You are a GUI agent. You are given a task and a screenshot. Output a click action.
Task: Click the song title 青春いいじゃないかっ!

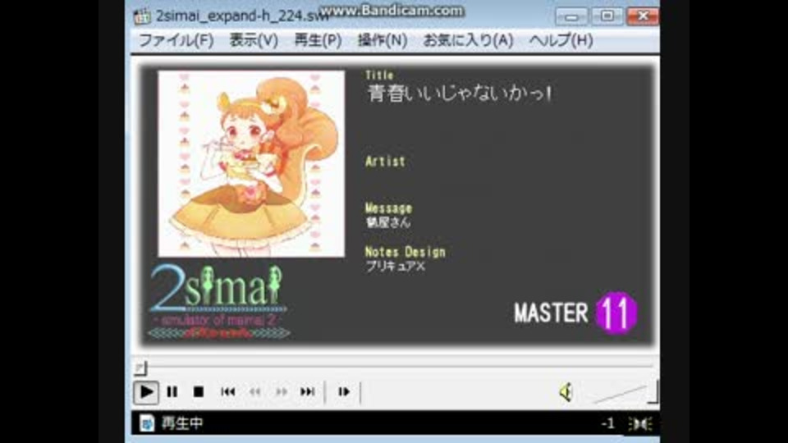pos(460,94)
